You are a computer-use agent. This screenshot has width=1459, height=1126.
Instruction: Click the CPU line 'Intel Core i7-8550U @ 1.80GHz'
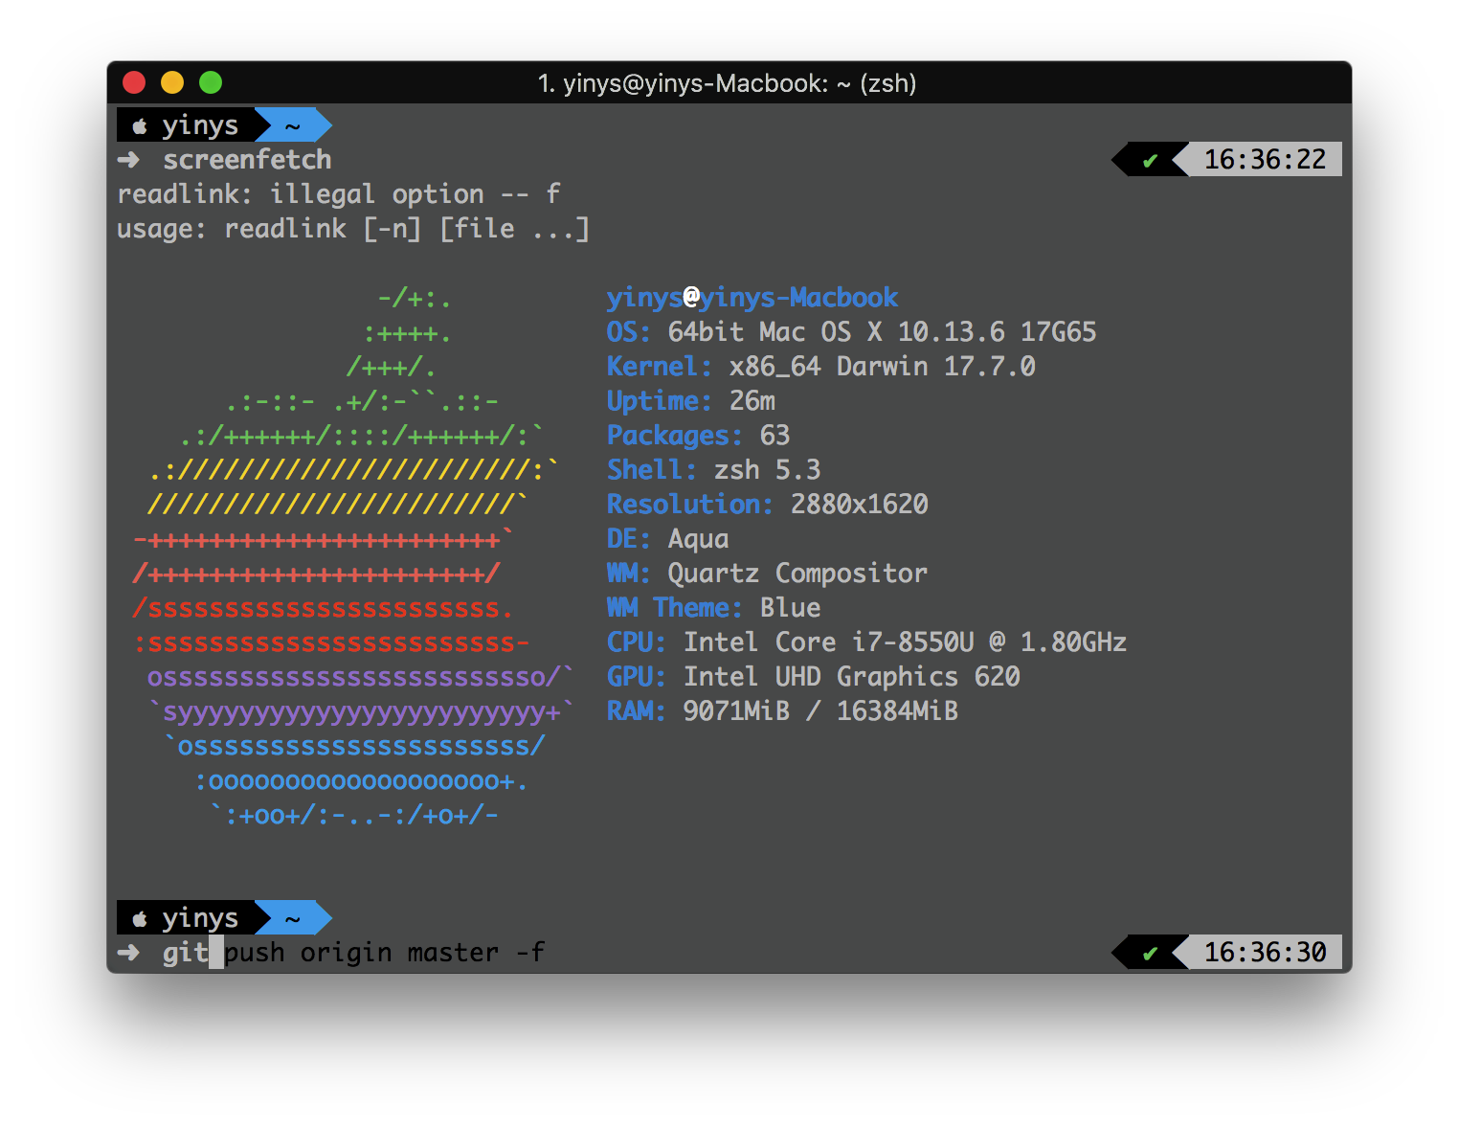[905, 642]
